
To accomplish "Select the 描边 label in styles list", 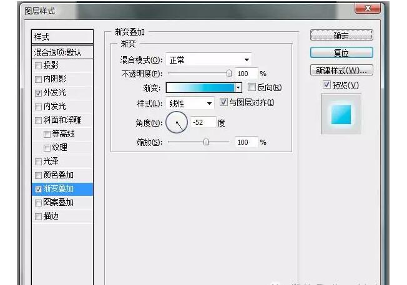I will pyautogui.click(x=51, y=216).
